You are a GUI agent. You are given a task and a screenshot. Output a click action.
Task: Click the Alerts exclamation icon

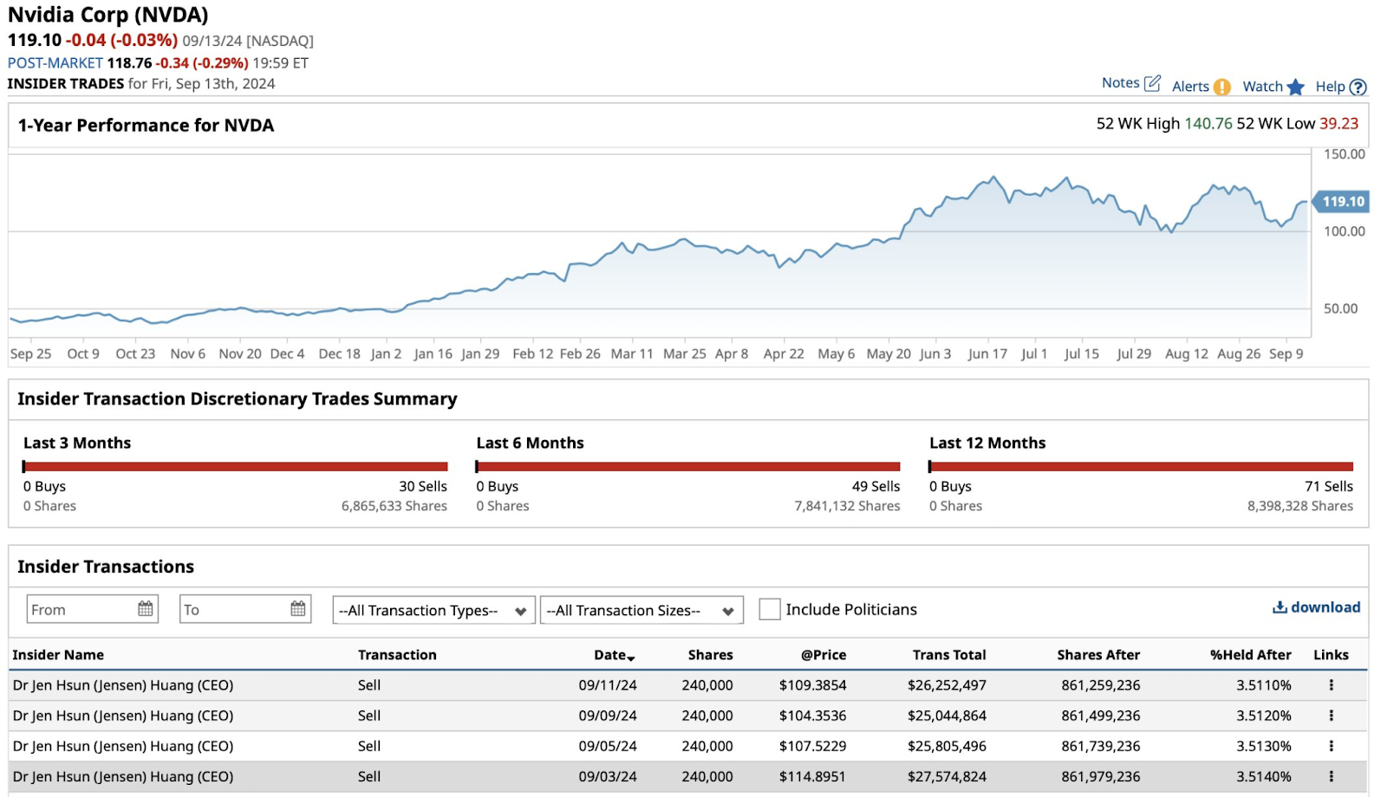[1221, 87]
